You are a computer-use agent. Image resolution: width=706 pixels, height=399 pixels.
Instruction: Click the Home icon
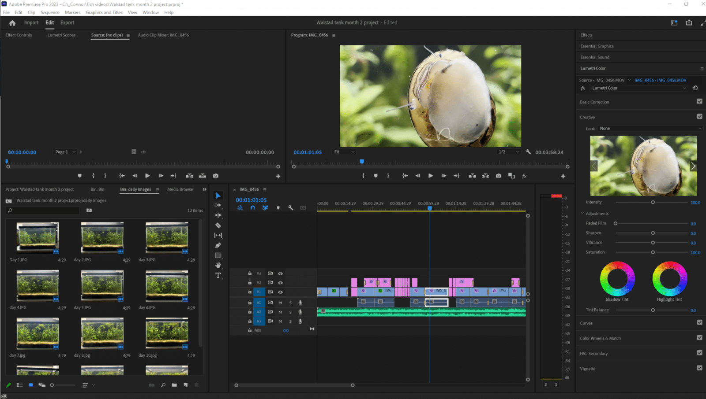coord(12,23)
